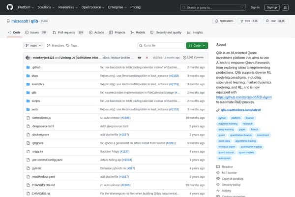The width and height of the screenshot is (295, 197).
Task: Open the docs folder
Action: coord(34,76)
